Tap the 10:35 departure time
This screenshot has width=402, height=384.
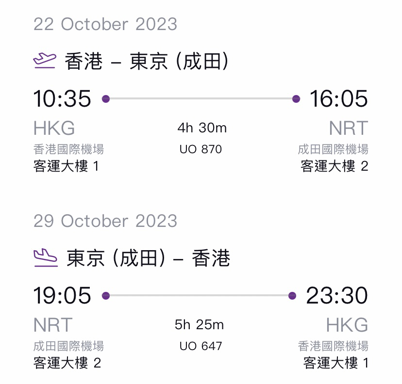click(62, 98)
